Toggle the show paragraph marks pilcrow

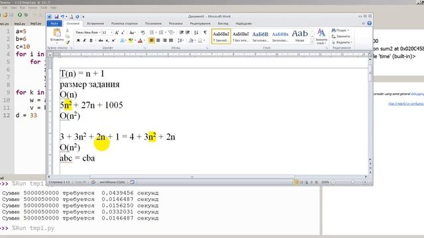pos(205,32)
